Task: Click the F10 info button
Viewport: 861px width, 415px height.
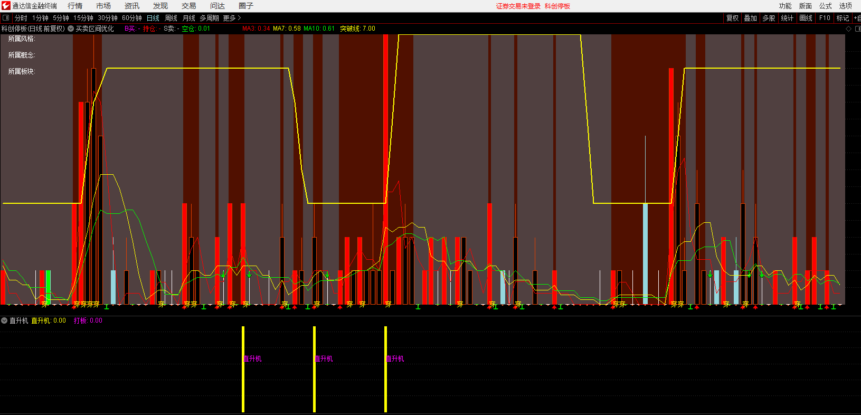Action: 825,18
